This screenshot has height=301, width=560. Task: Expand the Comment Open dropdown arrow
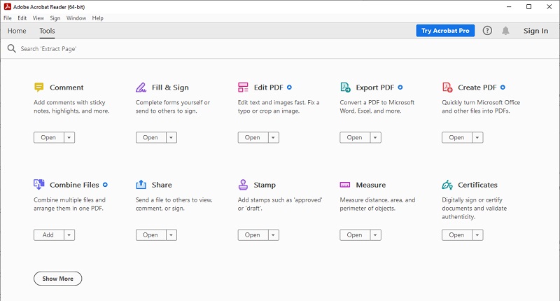point(69,137)
